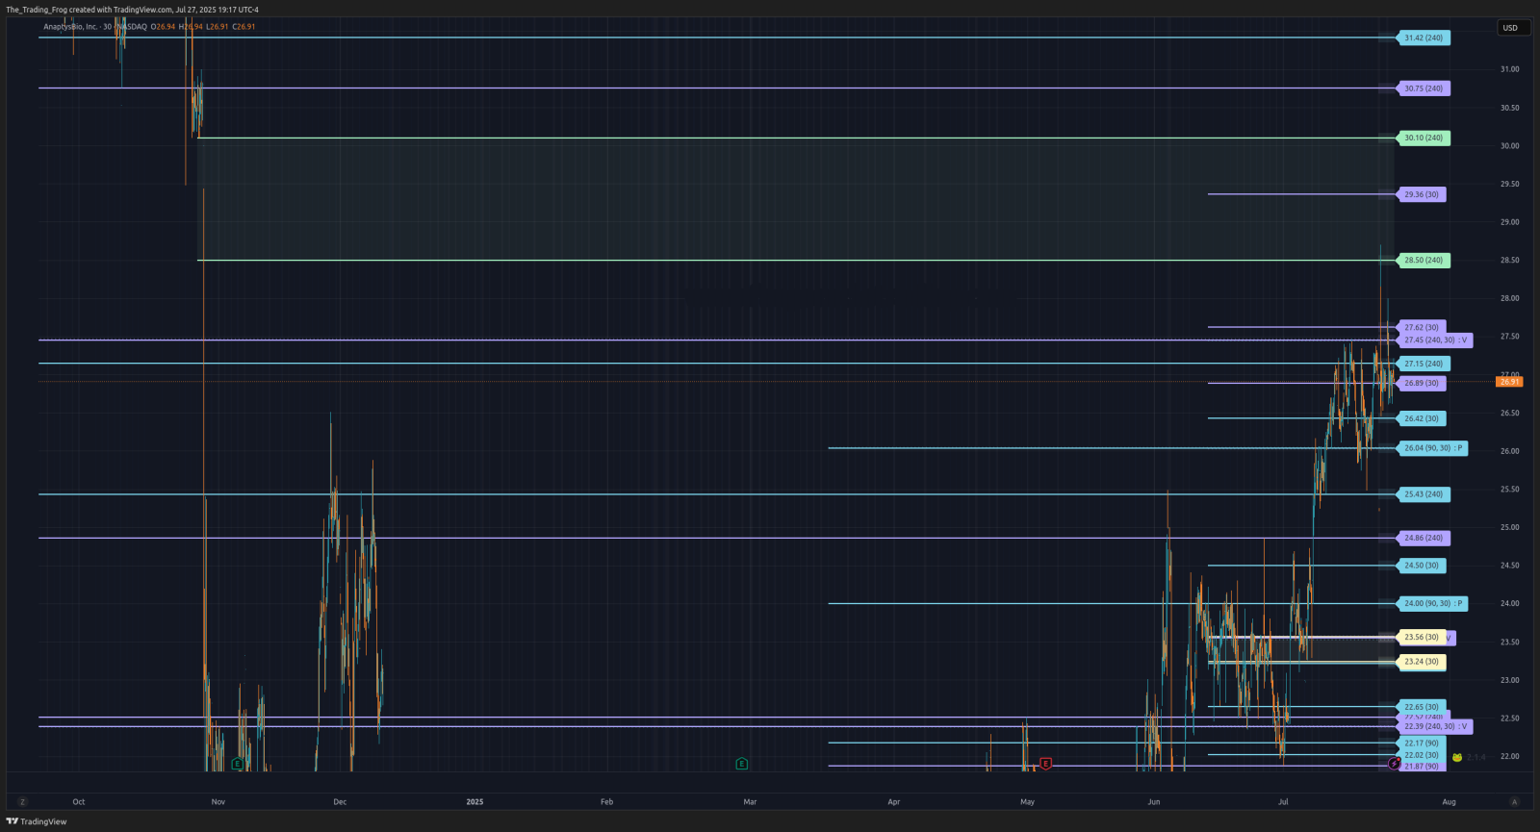This screenshot has height=832, width=1540.
Task: Click the orange 26.91 current price tag
Action: point(1509,382)
